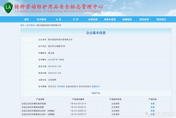The height and width of the screenshot is (118, 176).
Task: Click the 正在使用 value in 当前状态 row
Action: pos(52,80)
